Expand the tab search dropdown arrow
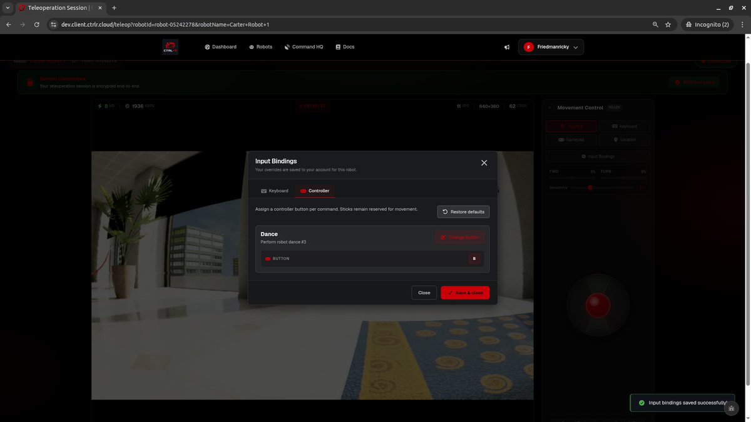Viewport: 751px width, 422px height. (7, 8)
